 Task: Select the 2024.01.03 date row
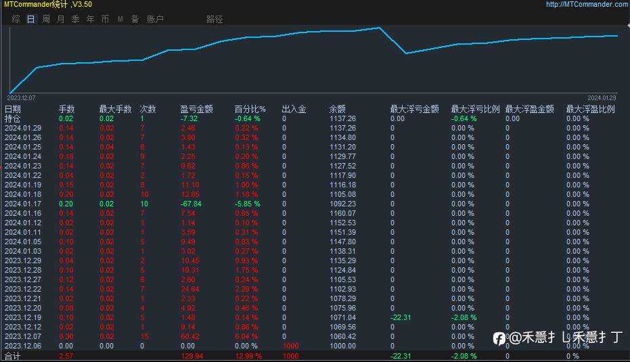[23, 251]
